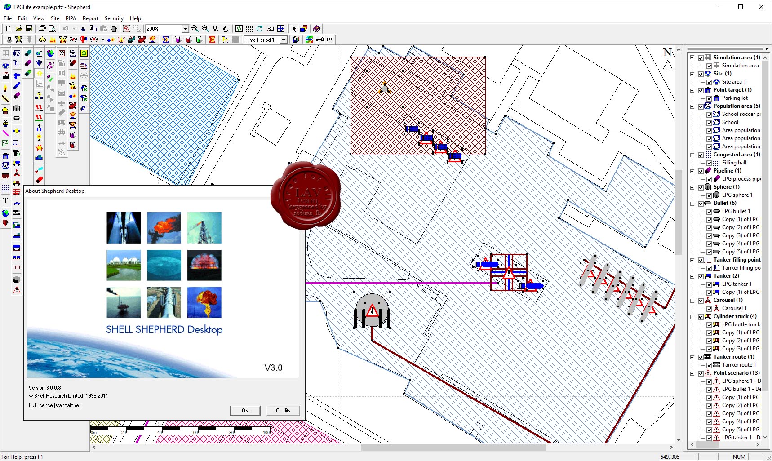Image resolution: width=772 pixels, height=461 pixels.
Task: Collapse the Pipeline (1) tree node
Action: click(692, 171)
